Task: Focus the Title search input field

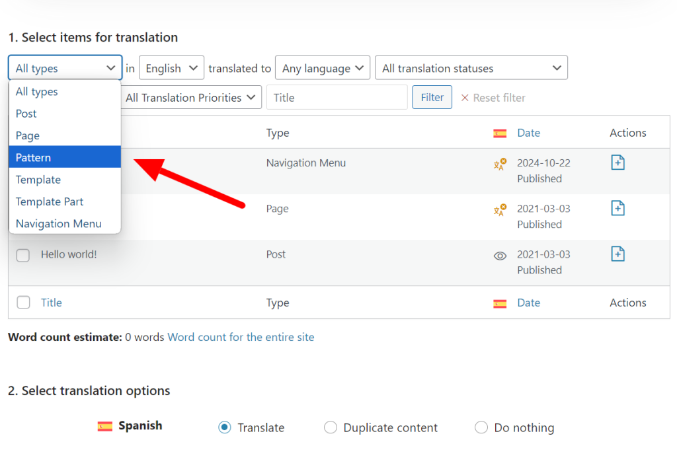Action: 337,98
